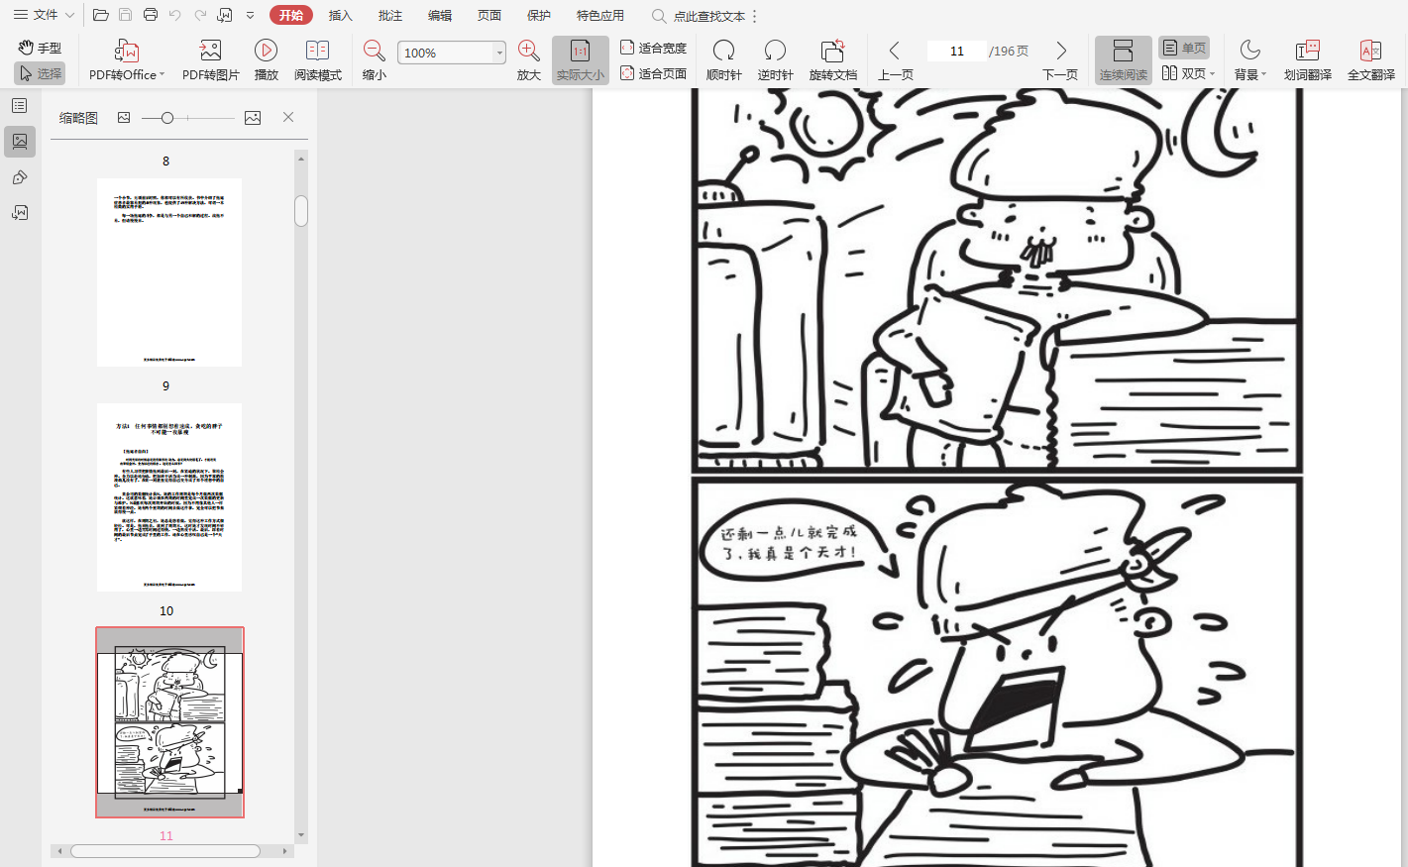Open the 特色应用 tab
Image resolution: width=1408 pixels, height=867 pixels.
click(x=600, y=15)
